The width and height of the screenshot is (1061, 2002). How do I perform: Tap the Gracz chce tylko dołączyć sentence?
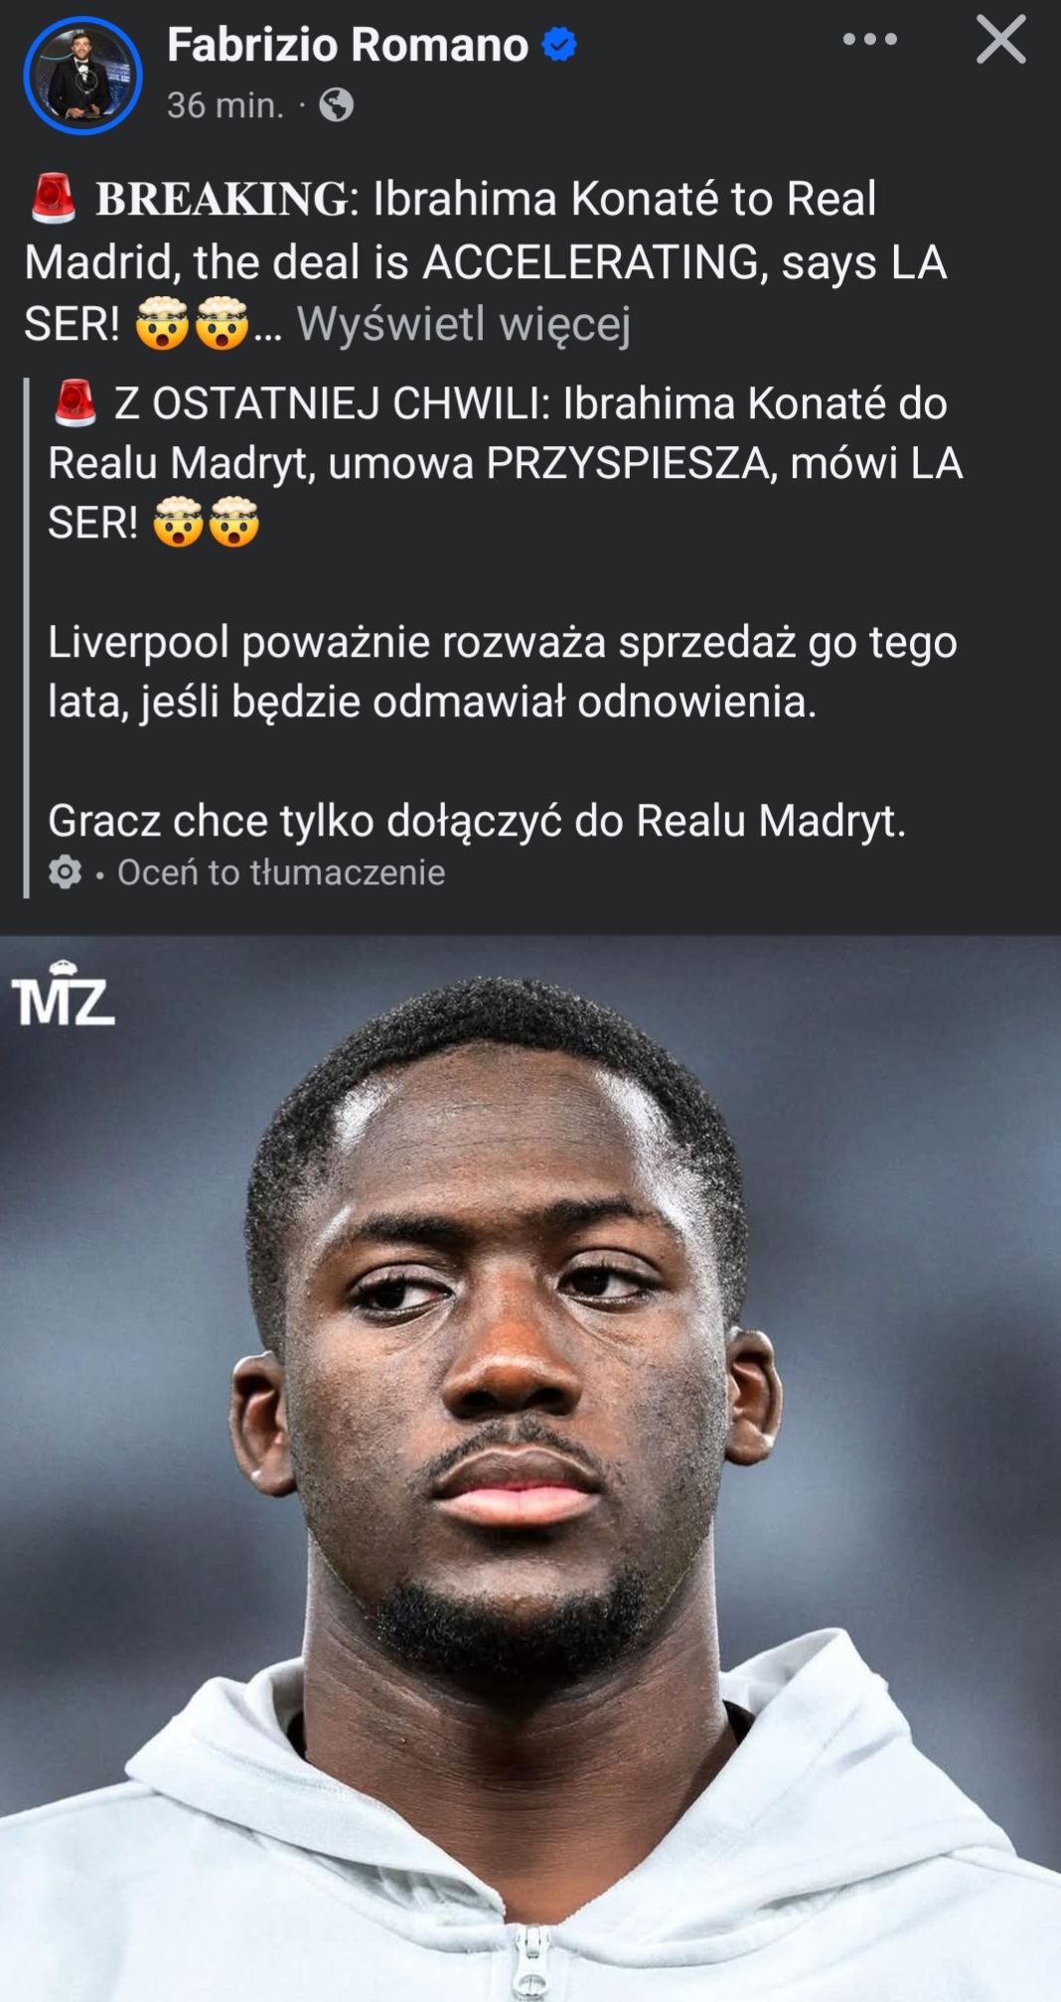(477, 821)
